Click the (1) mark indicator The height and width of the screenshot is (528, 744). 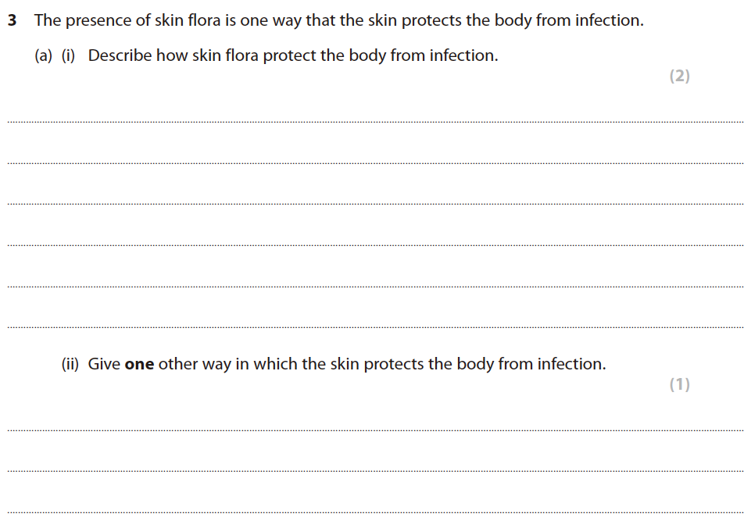click(679, 384)
